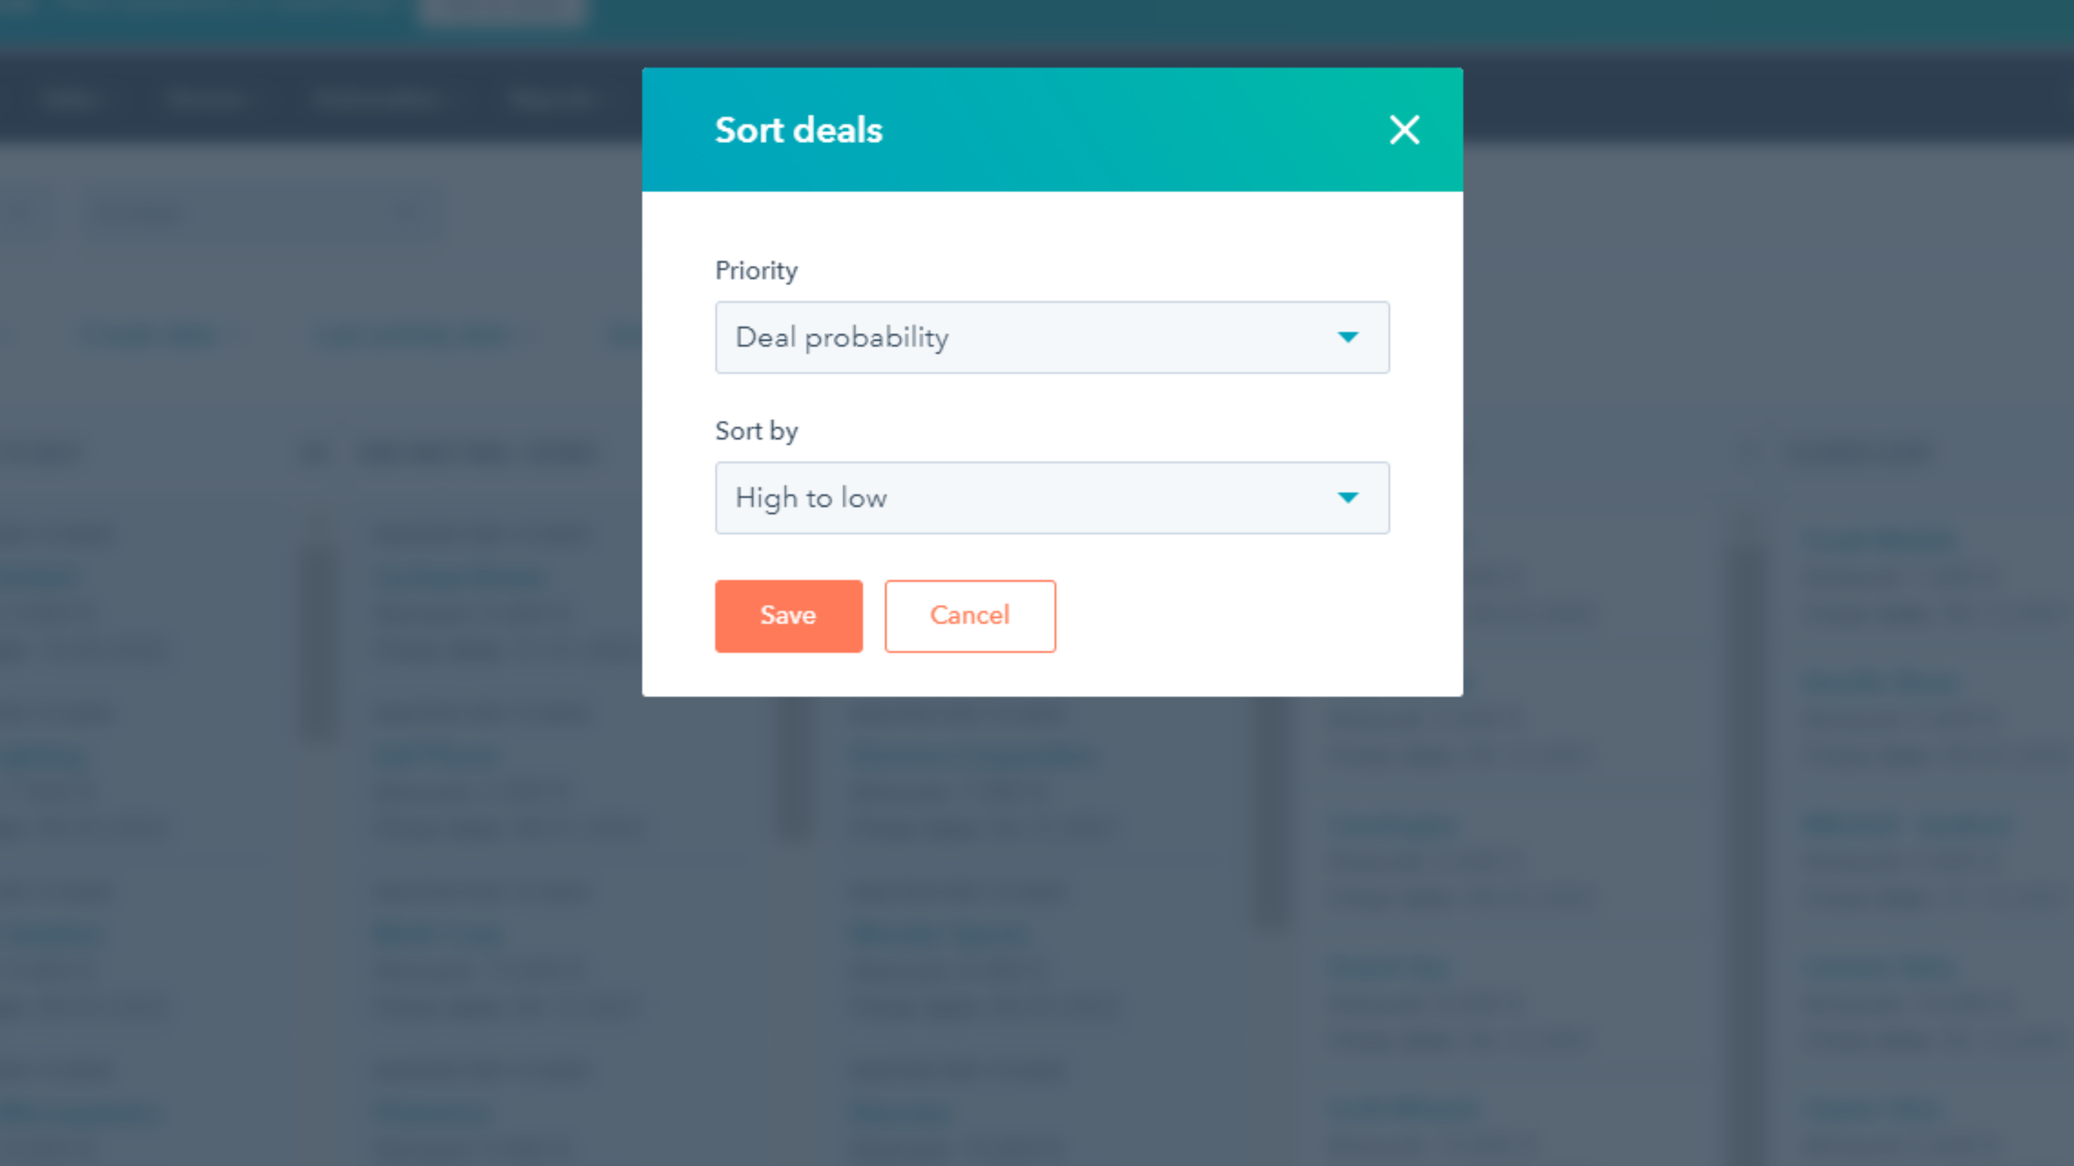2074x1166 pixels.
Task: Close the Sort deals dialog with X
Action: (x=1404, y=129)
